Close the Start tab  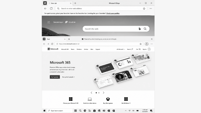[65, 39]
